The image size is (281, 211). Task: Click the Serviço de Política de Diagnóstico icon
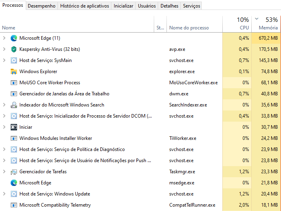[x=14, y=149]
